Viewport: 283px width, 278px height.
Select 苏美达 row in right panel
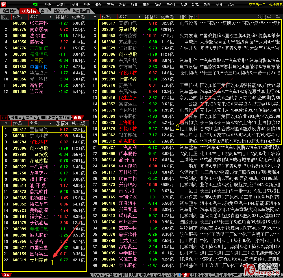(186, 85)
